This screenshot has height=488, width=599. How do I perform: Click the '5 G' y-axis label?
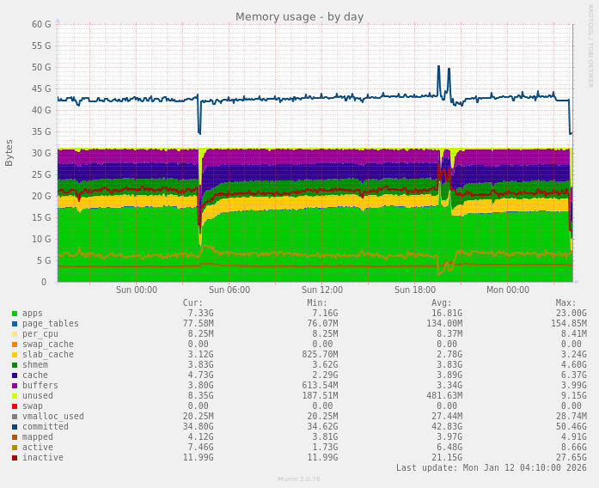coord(44,261)
